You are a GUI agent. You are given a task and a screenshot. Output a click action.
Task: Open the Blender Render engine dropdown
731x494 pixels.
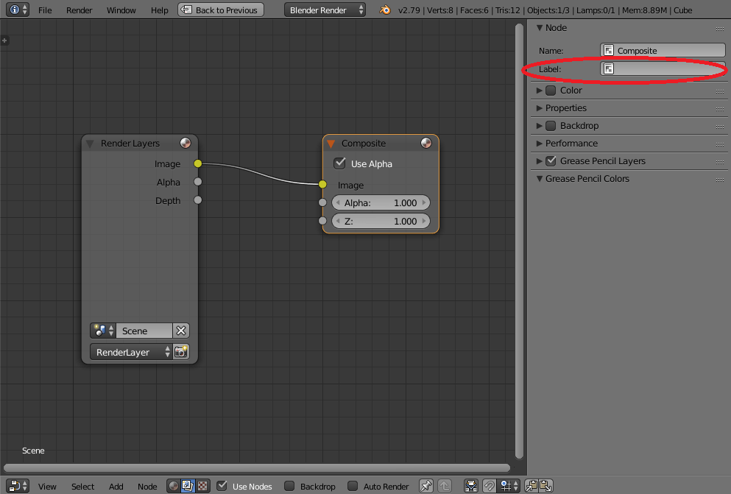tap(325, 10)
